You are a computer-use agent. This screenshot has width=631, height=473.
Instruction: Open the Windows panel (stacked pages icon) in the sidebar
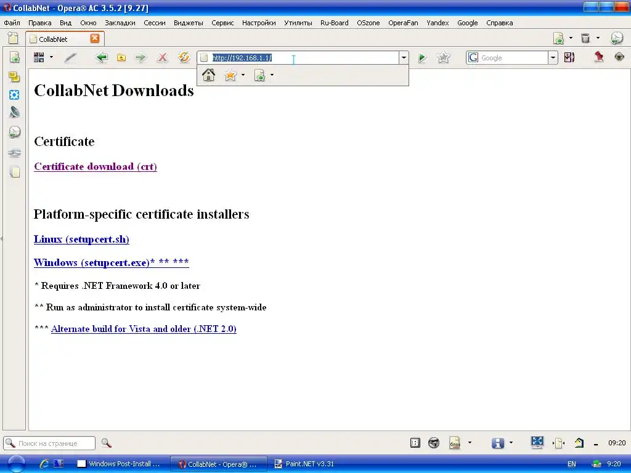click(15, 171)
